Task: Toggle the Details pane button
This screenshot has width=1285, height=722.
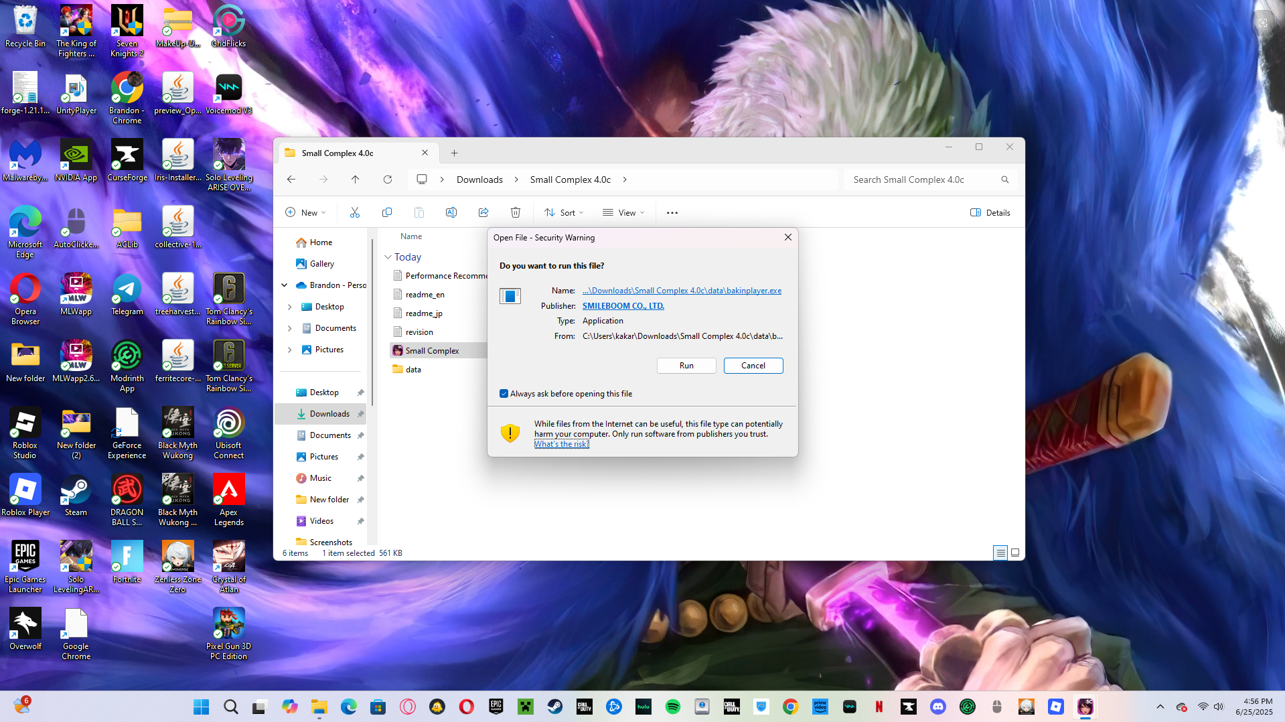Action: click(990, 212)
